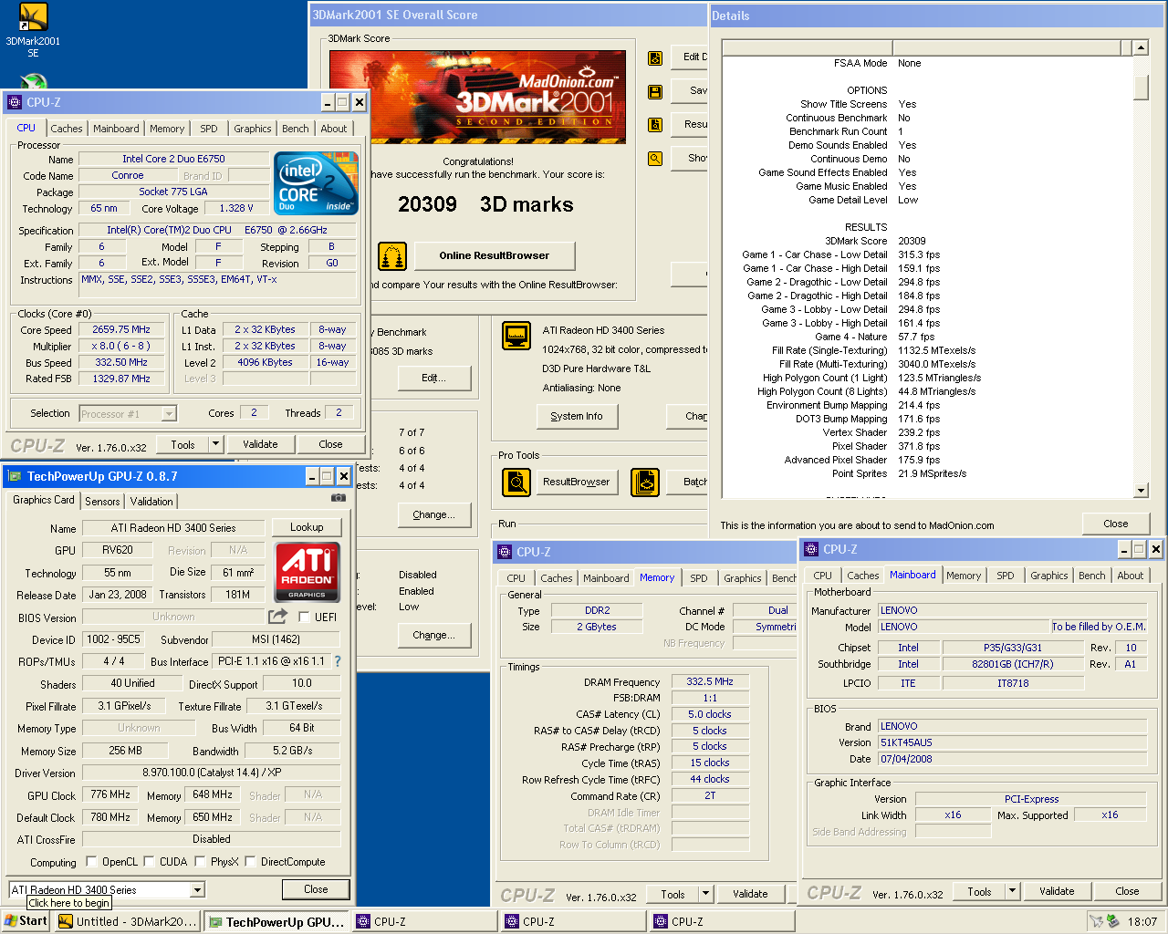Take GPU-Z screenshot with camera icon
This screenshot has height=934, width=1168.
coord(339,498)
